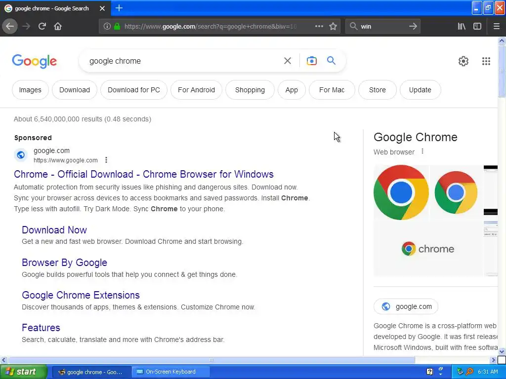The width and height of the screenshot is (506, 379).
Task: Click the google.com button in knowledge panel
Action: pyautogui.click(x=406, y=306)
